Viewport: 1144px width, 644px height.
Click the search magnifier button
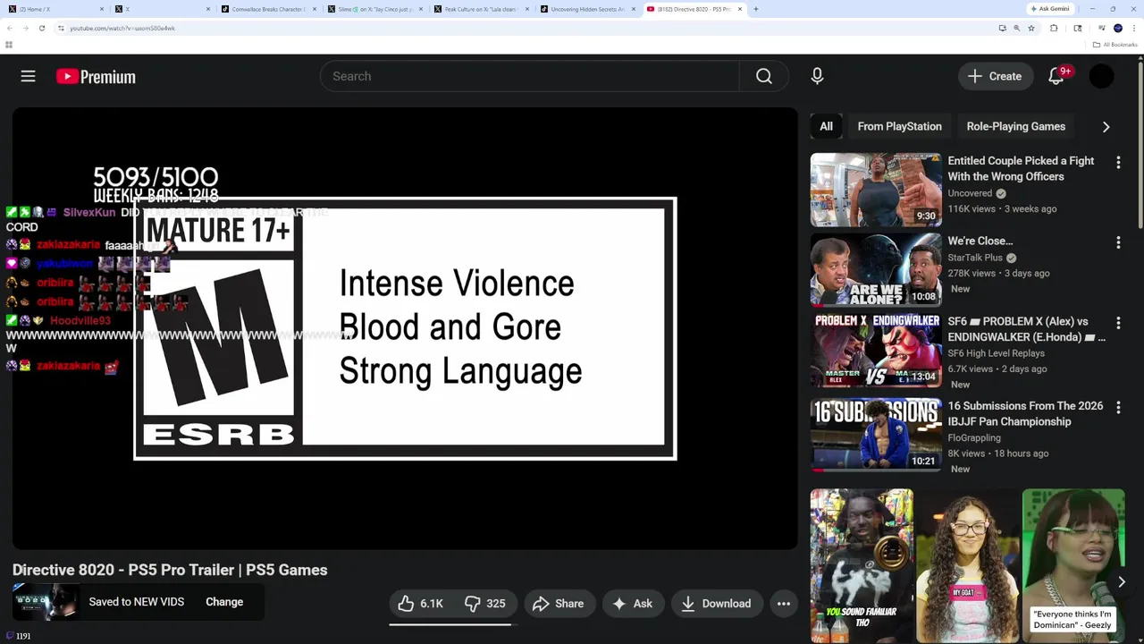764,76
